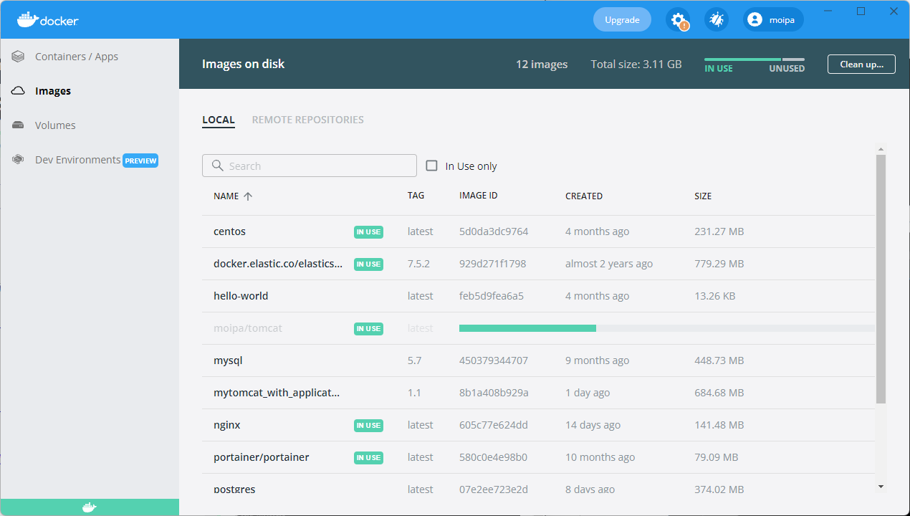Select the centos image name
This screenshot has height=516, width=910.
tap(229, 231)
